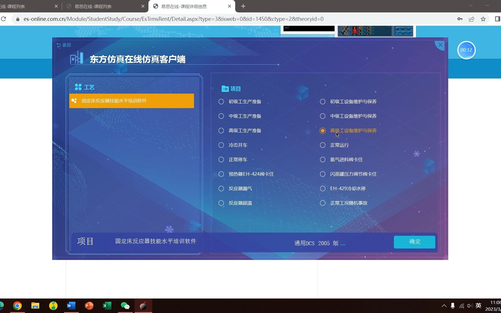The width and height of the screenshot is (501, 313).
Task: Click the 项目 folder icon header
Action: click(x=225, y=89)
